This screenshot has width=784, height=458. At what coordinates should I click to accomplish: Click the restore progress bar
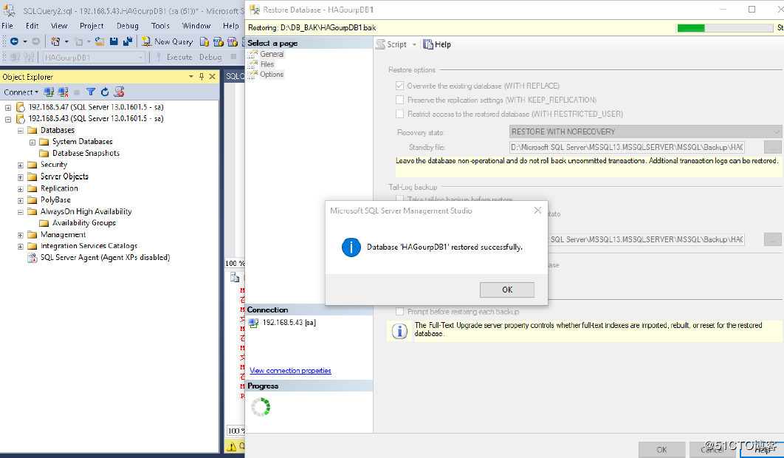point(724,28)
